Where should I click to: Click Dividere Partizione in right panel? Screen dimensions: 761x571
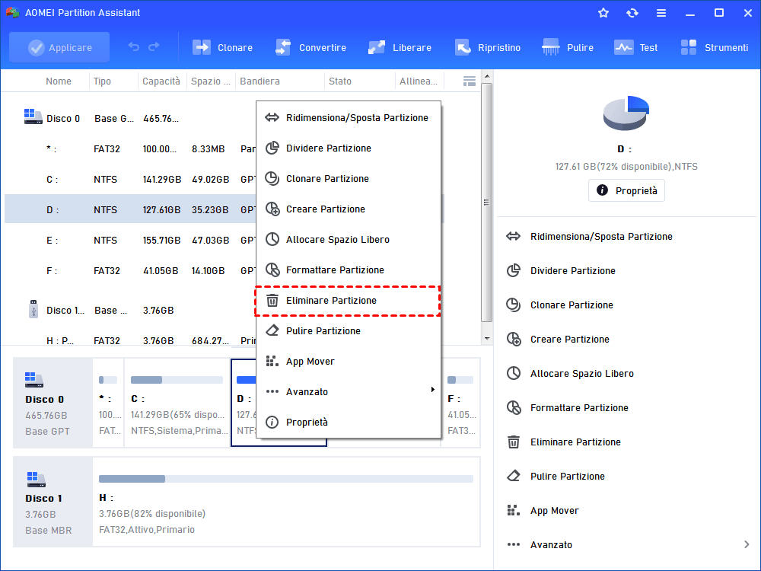click(561, 271)
